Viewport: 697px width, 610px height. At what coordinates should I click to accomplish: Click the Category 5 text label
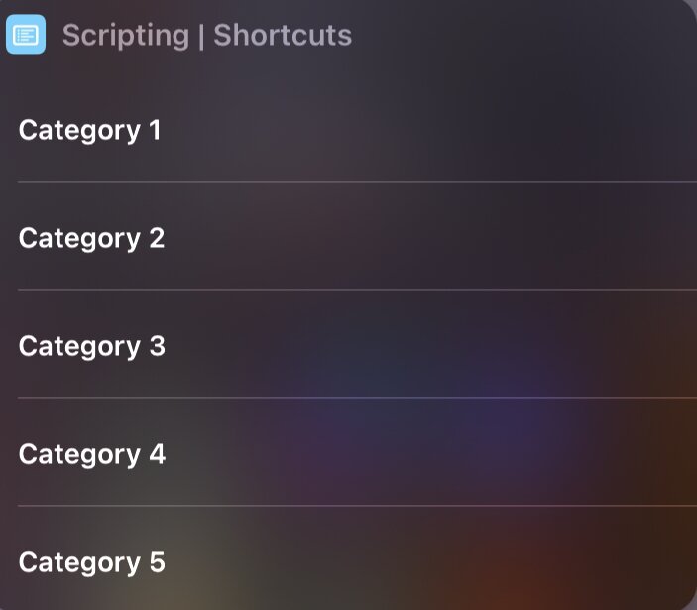(91, 563)
